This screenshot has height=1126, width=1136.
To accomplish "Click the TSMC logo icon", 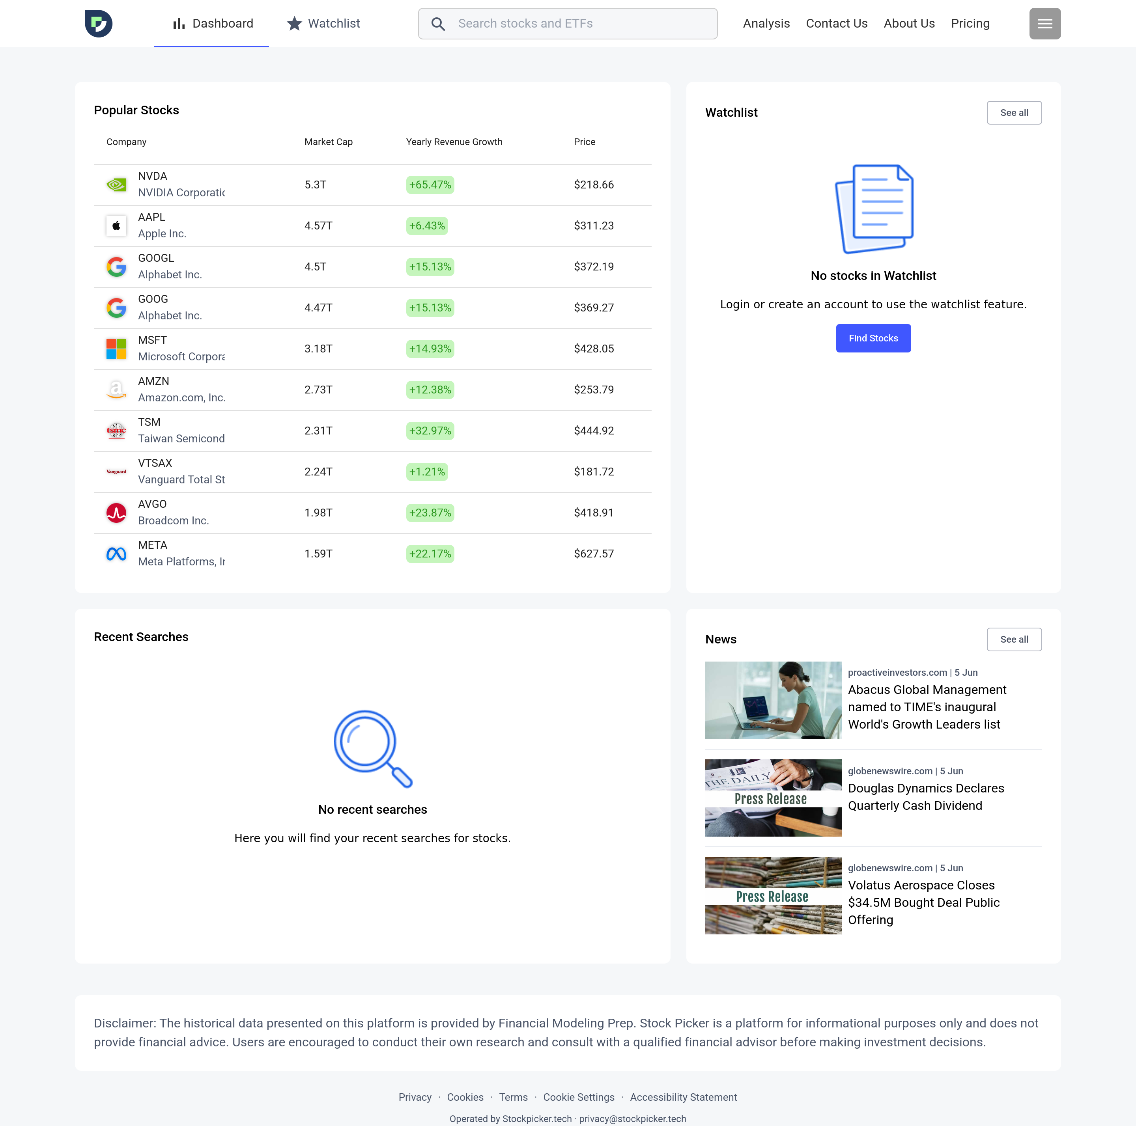I will pyautogui.click(x=116, y=431).
